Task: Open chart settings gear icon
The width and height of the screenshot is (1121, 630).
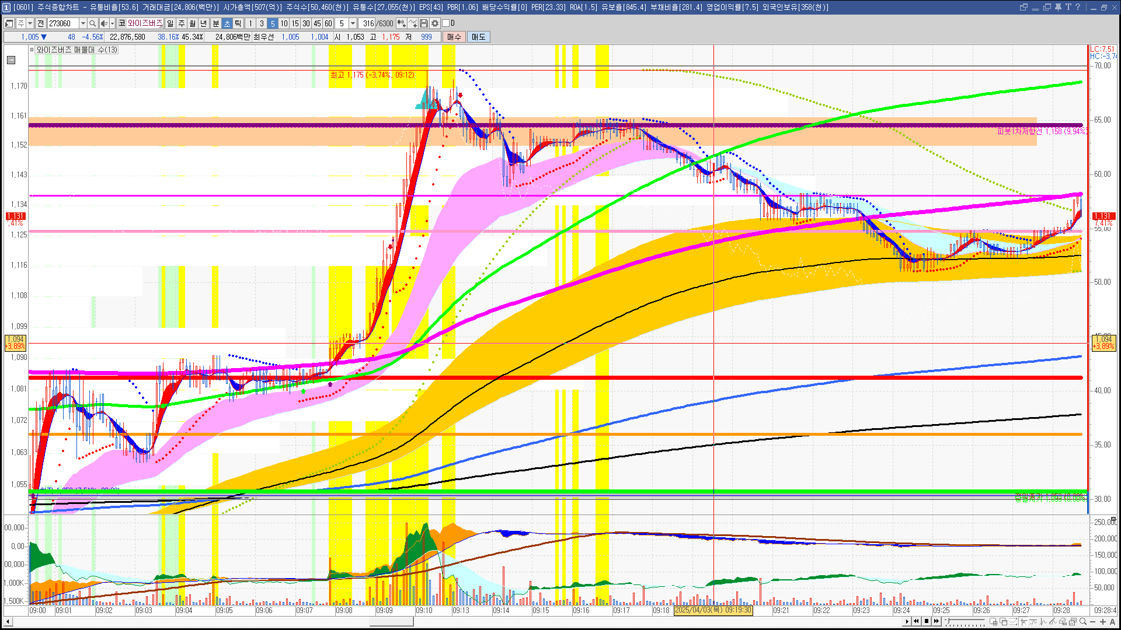Action: (x=435, y=23)
